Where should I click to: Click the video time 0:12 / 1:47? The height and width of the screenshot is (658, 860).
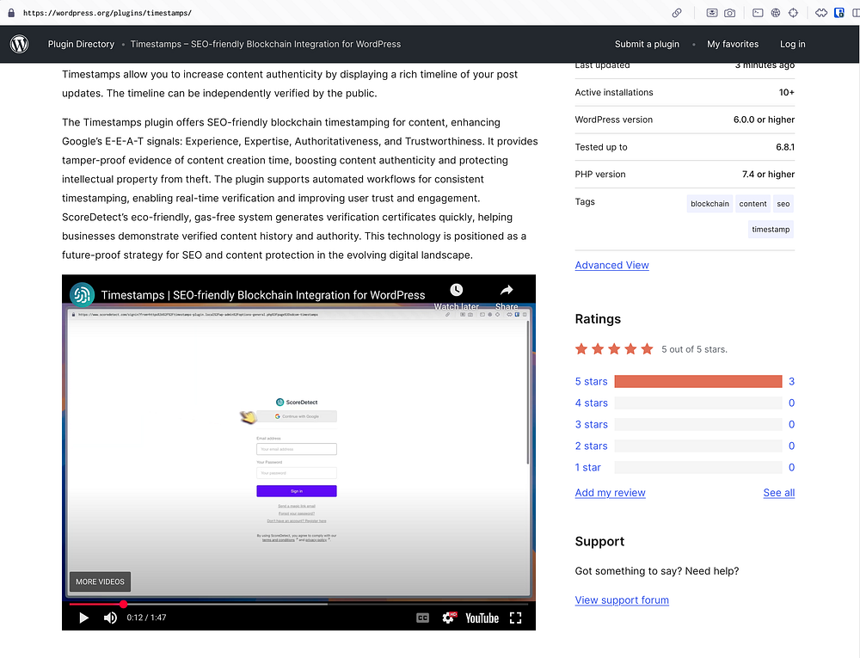[146, 618]
